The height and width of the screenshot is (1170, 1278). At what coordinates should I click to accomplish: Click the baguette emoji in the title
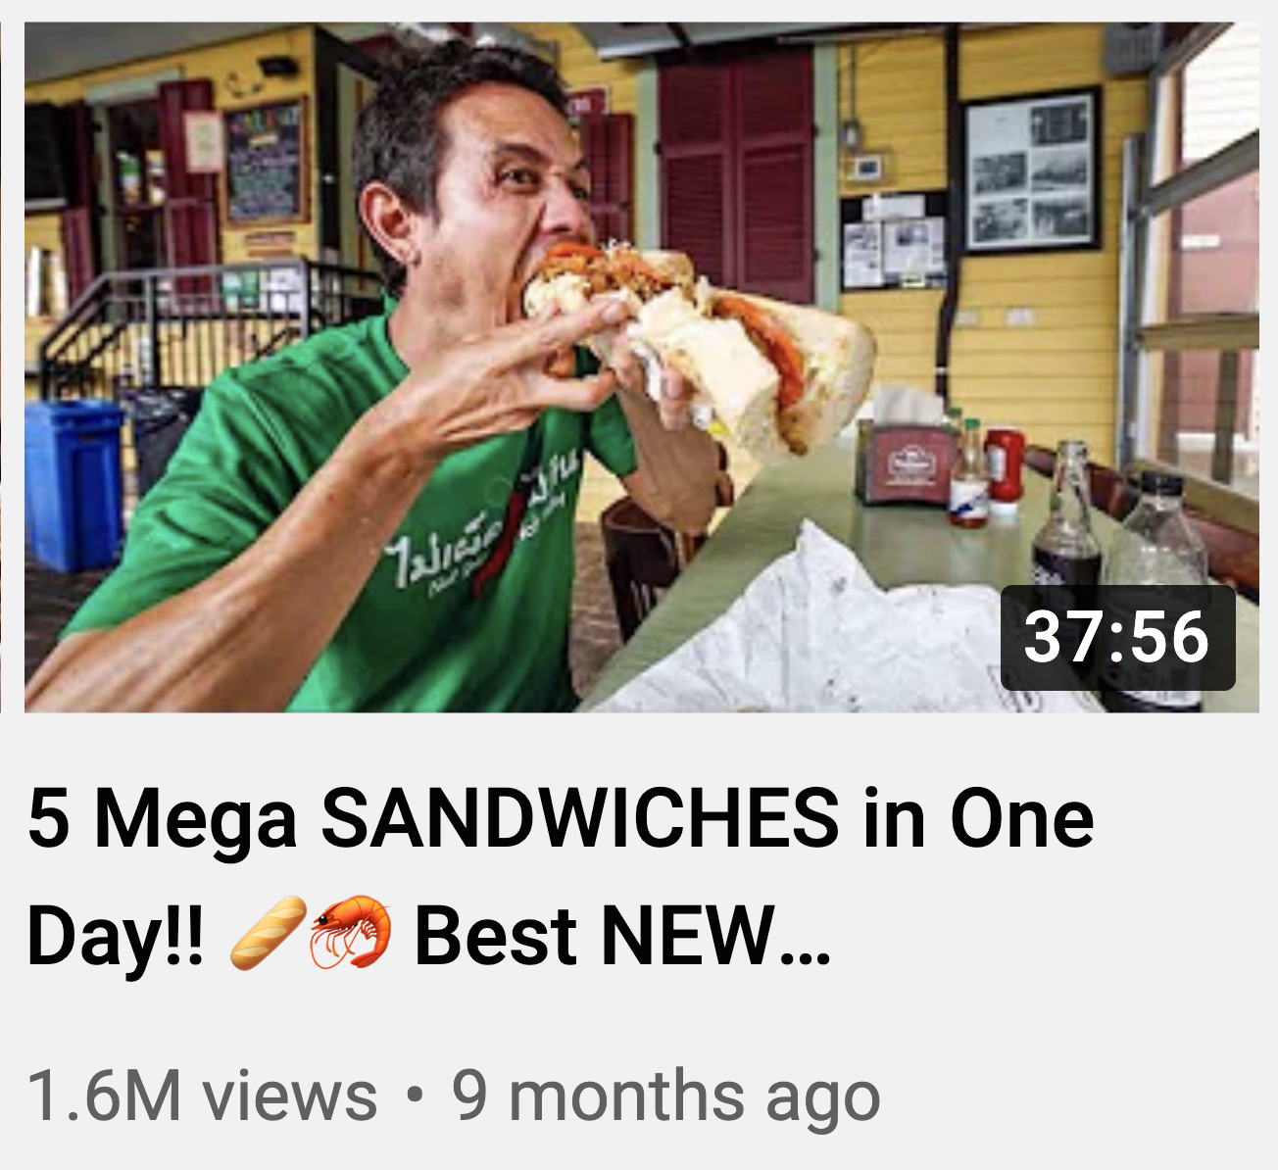pos(269,934)
